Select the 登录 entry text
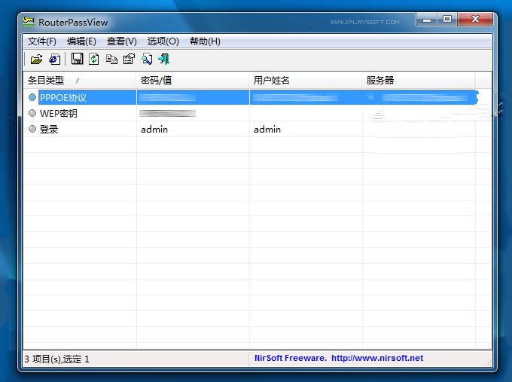 [49, 129]
